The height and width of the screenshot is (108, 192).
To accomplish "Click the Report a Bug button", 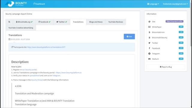I will (166, 67).
